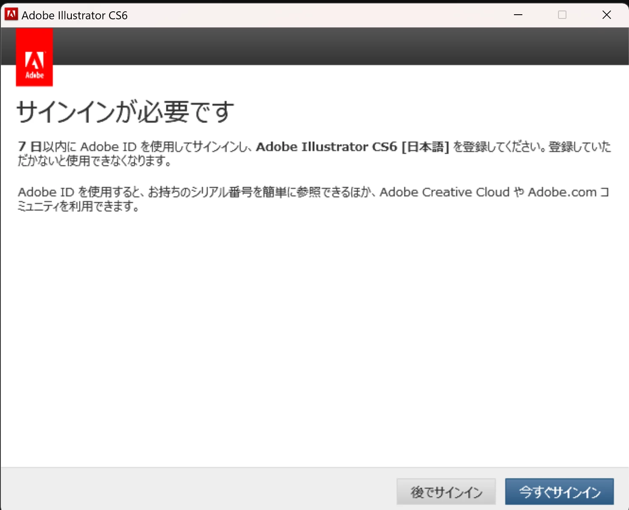
Task: Click the Illustrator icon in title bar
Action: pyautogui.click(x=11, y=15)
